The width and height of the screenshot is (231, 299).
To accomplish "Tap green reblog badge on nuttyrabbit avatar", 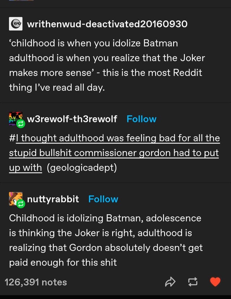I will (x=21, y=204).
